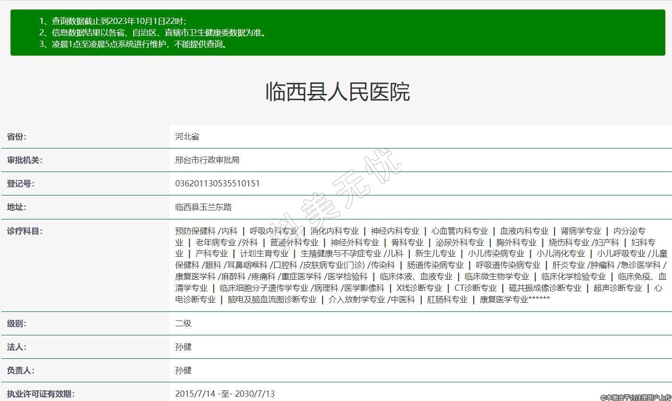Select the province value 河北省

(187, 137)
